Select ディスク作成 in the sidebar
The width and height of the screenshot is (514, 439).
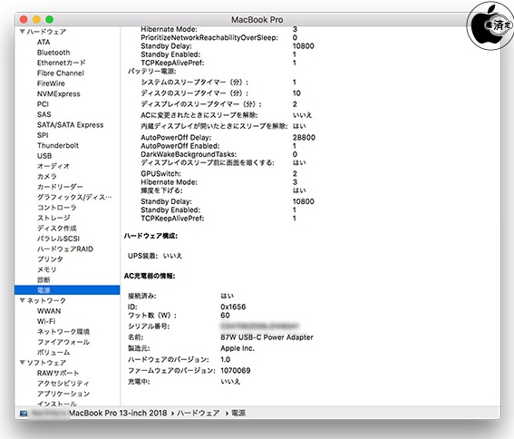tap(56, 228)
